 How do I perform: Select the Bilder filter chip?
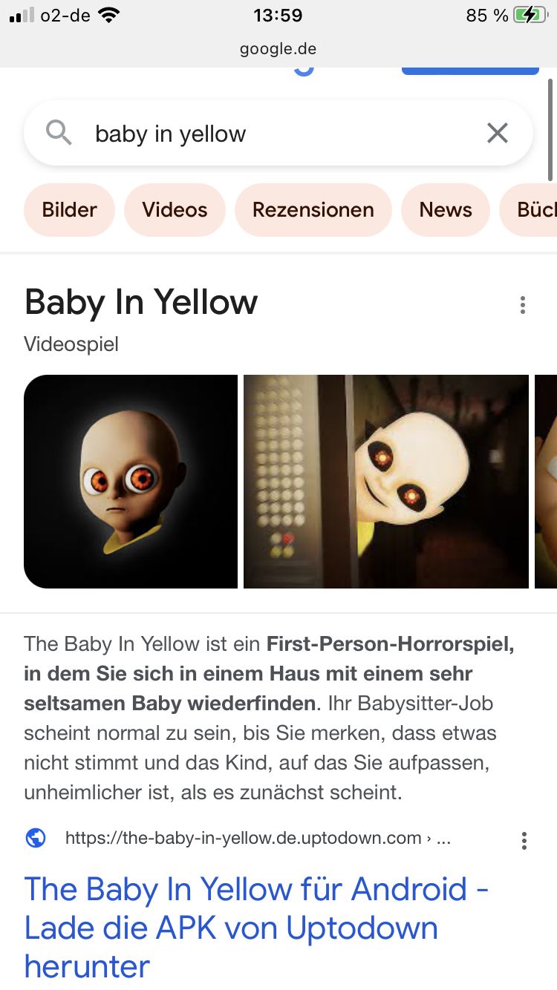coord(70,210)
